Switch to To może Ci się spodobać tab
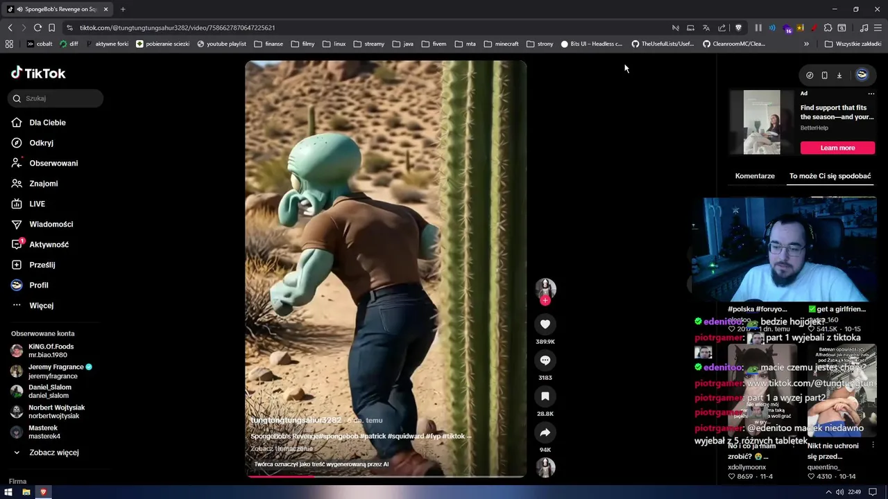Image resolution: width=888 pixels, height=499 pixels. pyautogui.click(x=830, y=176)
